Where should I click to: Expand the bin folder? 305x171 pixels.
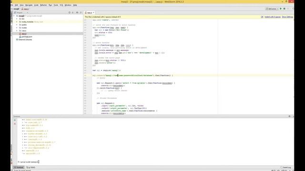pos(17,19)
